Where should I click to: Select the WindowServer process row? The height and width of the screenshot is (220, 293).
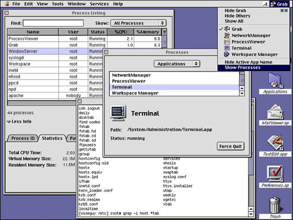tap(55, 51)
